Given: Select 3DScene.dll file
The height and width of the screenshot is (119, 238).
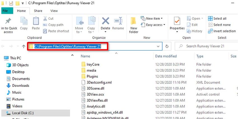Looking at the screenshot, I should click(93, 88).
